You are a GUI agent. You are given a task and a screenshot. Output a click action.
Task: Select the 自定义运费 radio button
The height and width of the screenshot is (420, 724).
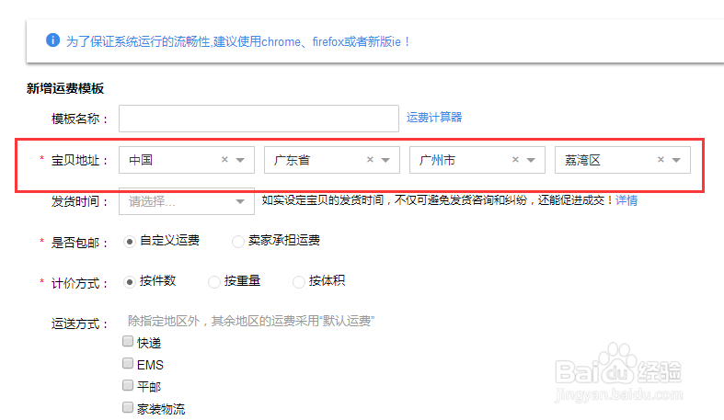pyautogui.click(x=130, y=241)
